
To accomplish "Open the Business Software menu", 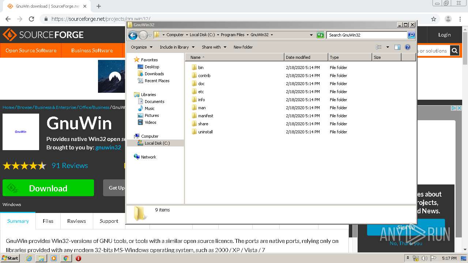I will click(92, 50).
